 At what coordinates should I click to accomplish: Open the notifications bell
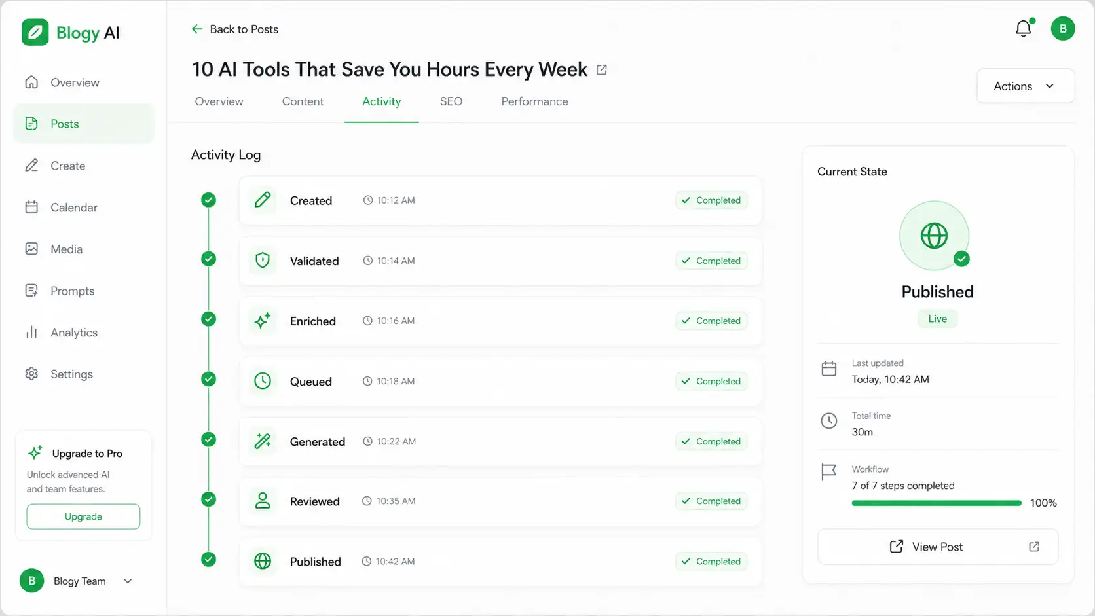pos(1024,28)
